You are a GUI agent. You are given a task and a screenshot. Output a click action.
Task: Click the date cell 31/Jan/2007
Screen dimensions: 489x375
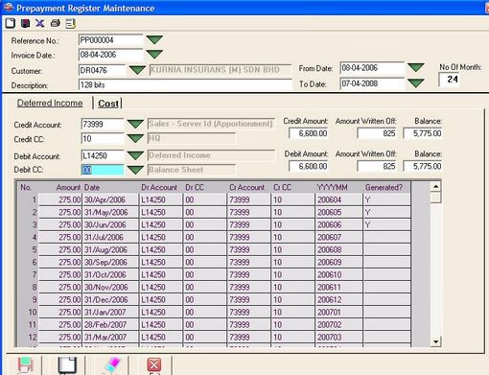(110, 312)
